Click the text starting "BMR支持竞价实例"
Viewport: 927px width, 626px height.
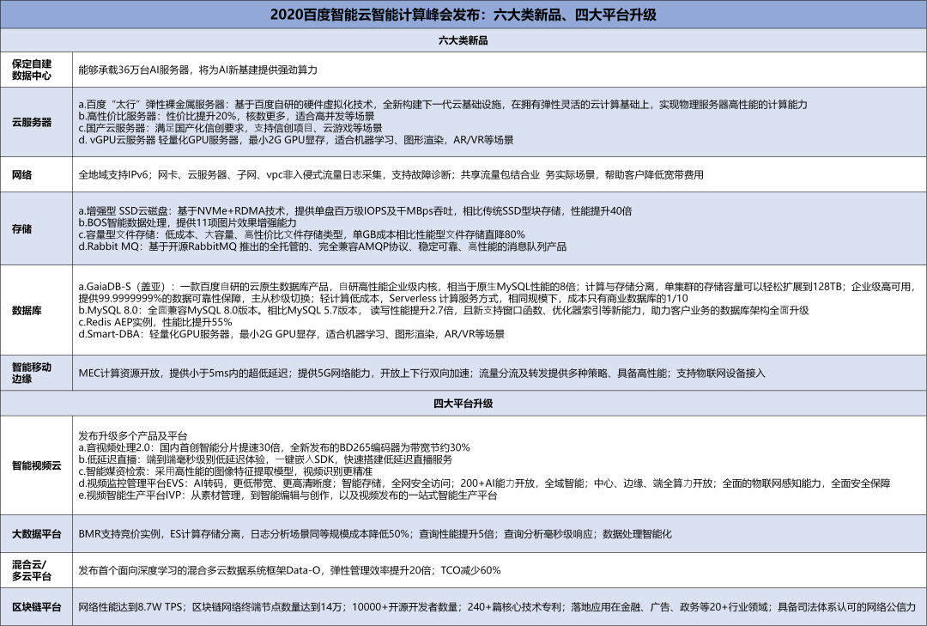[375, 534]
